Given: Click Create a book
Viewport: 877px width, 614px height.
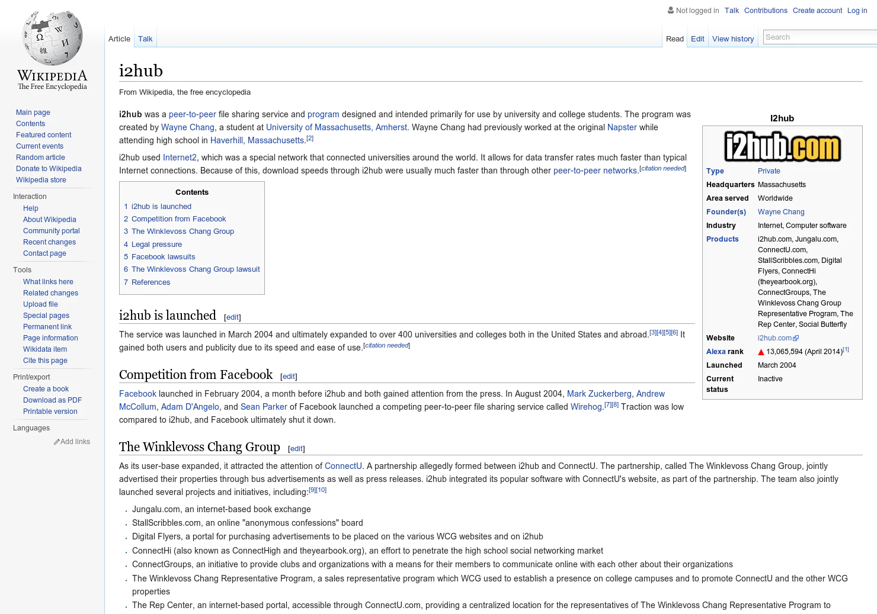Looking at the screenshot, I should pyautogui.click(x=46, y=389).
